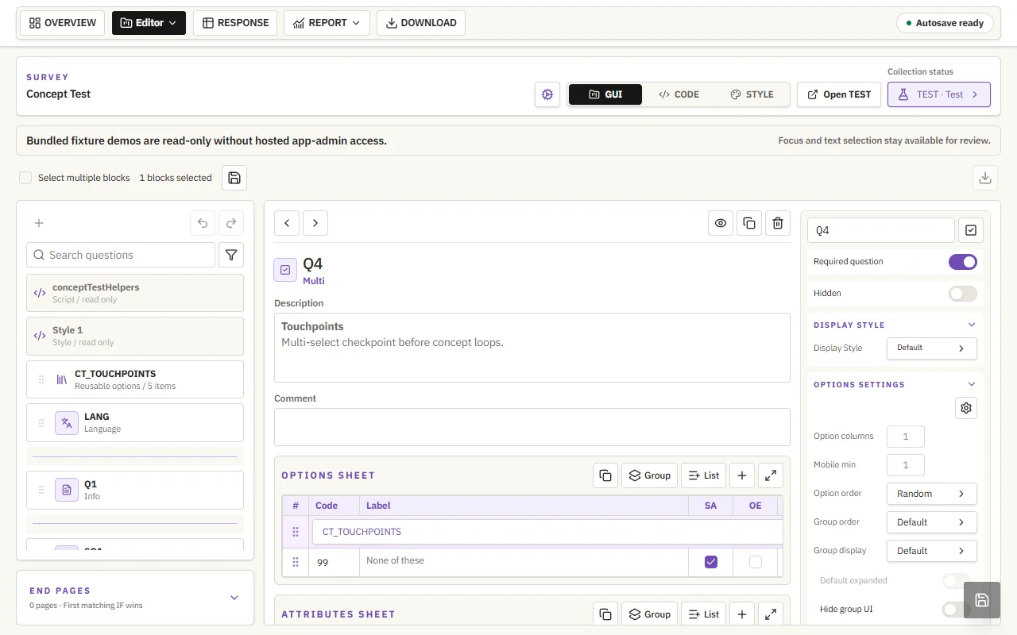Expand Options Sheet to fullscreen
Viewport: 1017px width, 635px height.
[771, 475]
